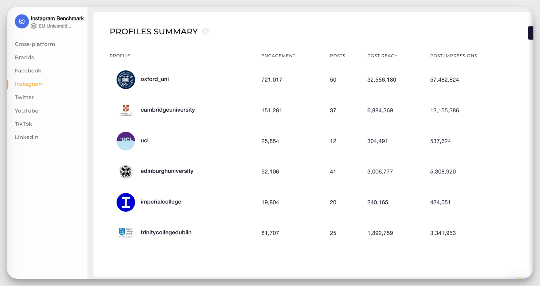Select ucl impressions 537,624
Screen dimensions: 540x286
tap(440, 141)
